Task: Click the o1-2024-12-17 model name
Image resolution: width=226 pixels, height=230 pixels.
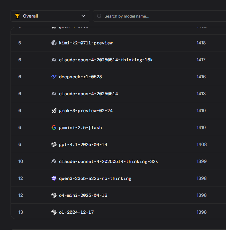Action: [76, 212]
